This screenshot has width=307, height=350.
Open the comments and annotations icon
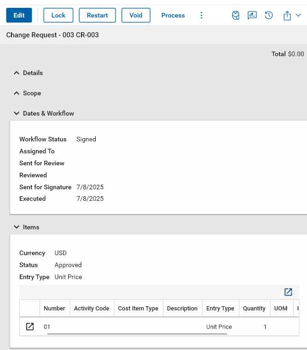(252, 15)
